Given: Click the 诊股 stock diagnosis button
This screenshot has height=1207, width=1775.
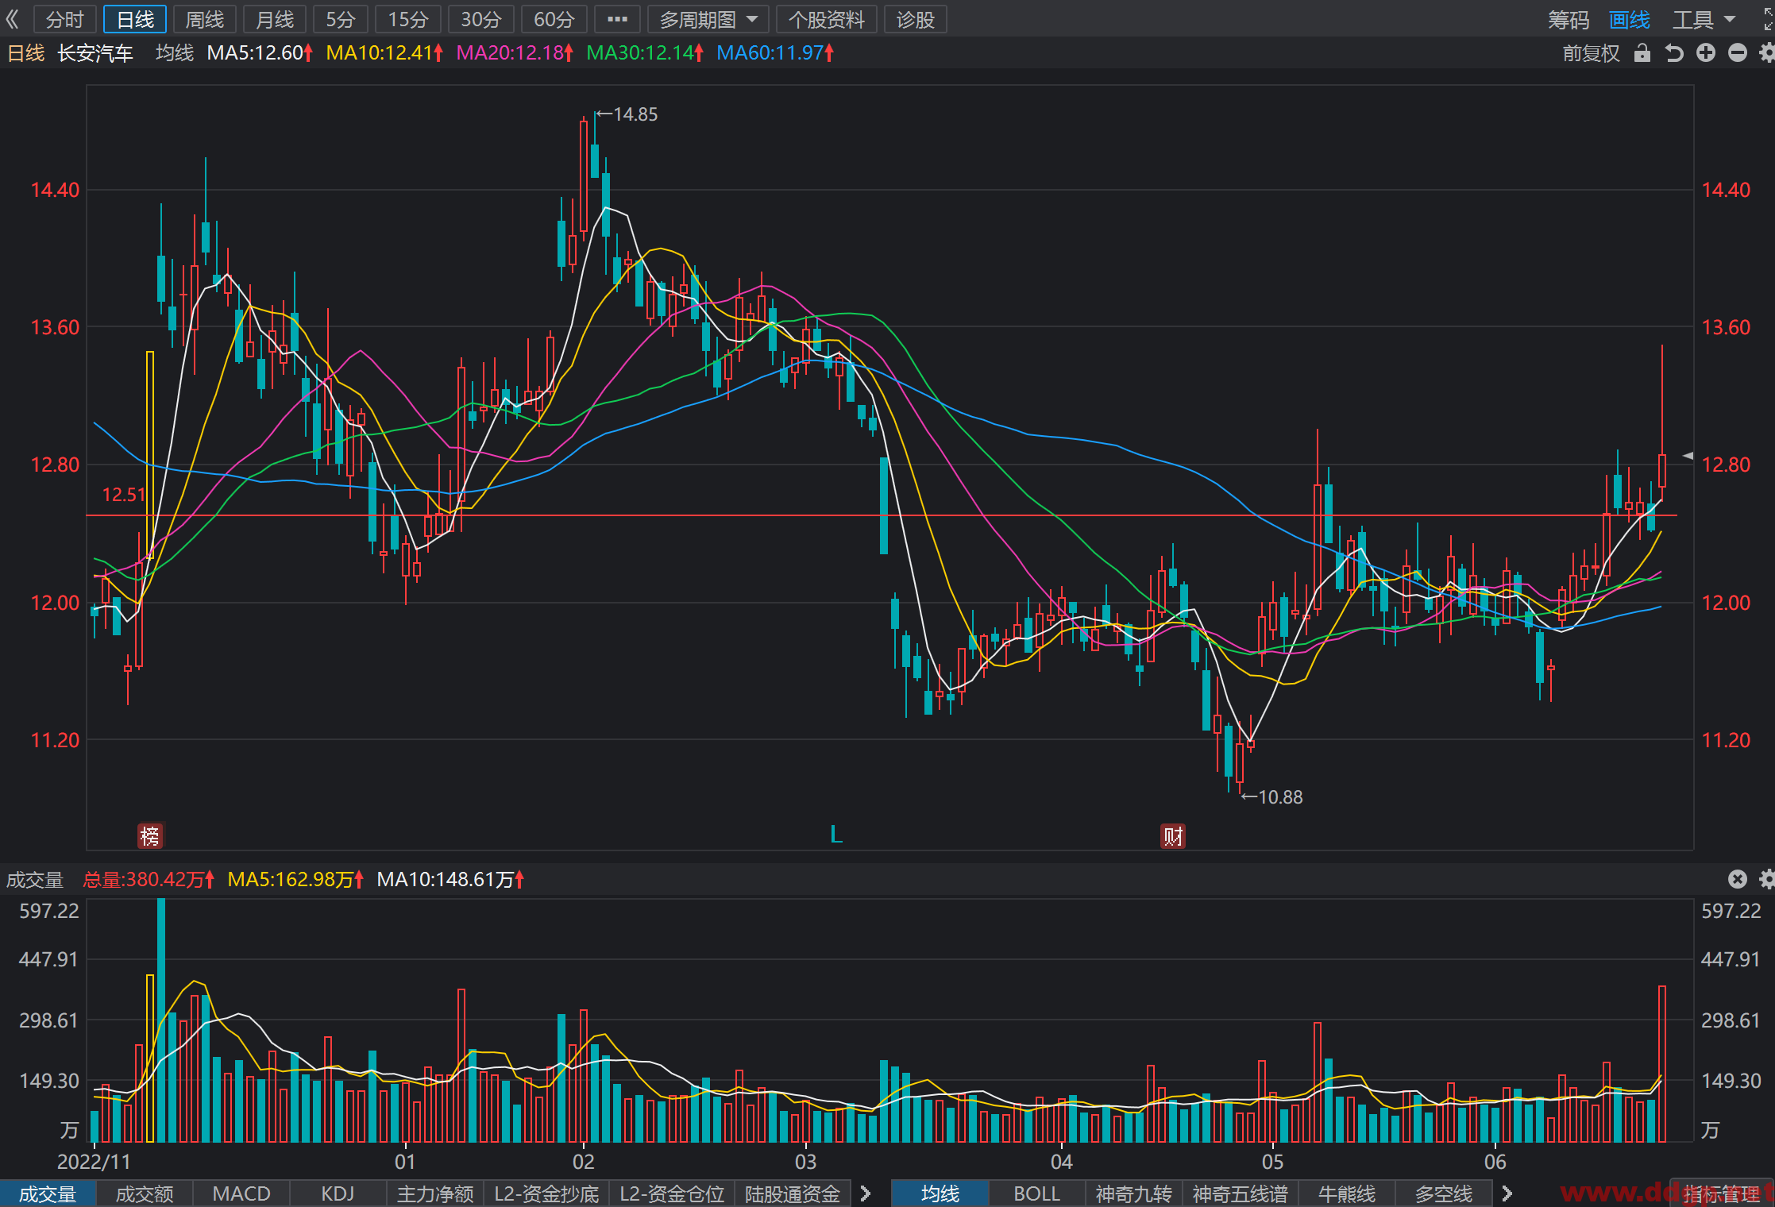Looking at the screenshot, I should (915, 19).
